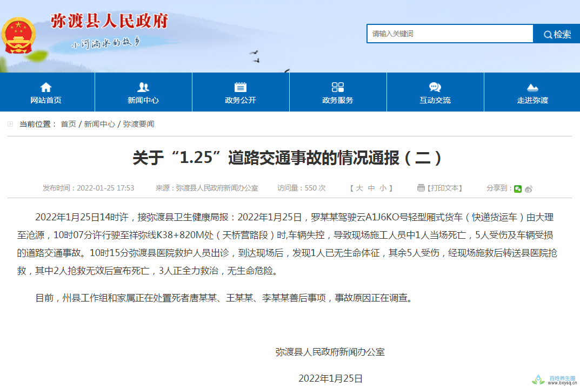Click the closing date 2022年1月25日
This screenshot has width=580, height=386.
click(x=330, y=378)
